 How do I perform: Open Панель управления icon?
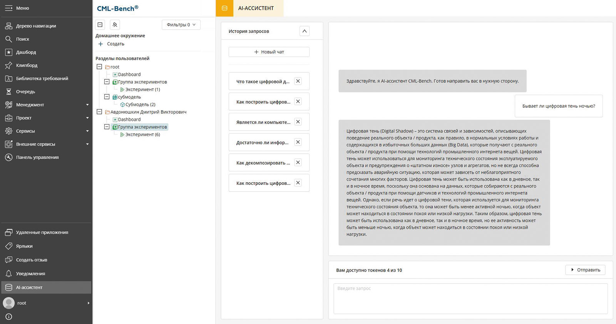8,157
